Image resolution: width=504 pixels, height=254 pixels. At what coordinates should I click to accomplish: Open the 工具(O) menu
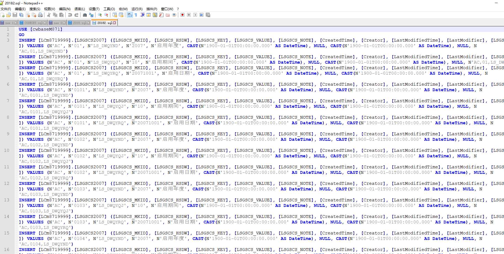(x=109, y=9)
